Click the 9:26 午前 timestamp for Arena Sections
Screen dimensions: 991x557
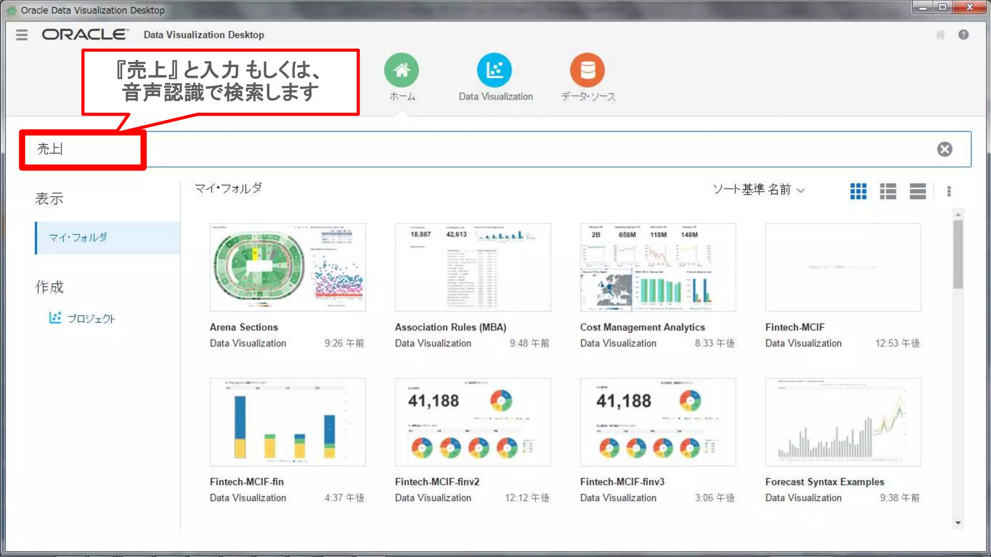[344, 343]
